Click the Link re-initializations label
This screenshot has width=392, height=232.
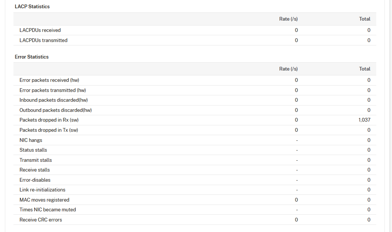tap(42, 190)
